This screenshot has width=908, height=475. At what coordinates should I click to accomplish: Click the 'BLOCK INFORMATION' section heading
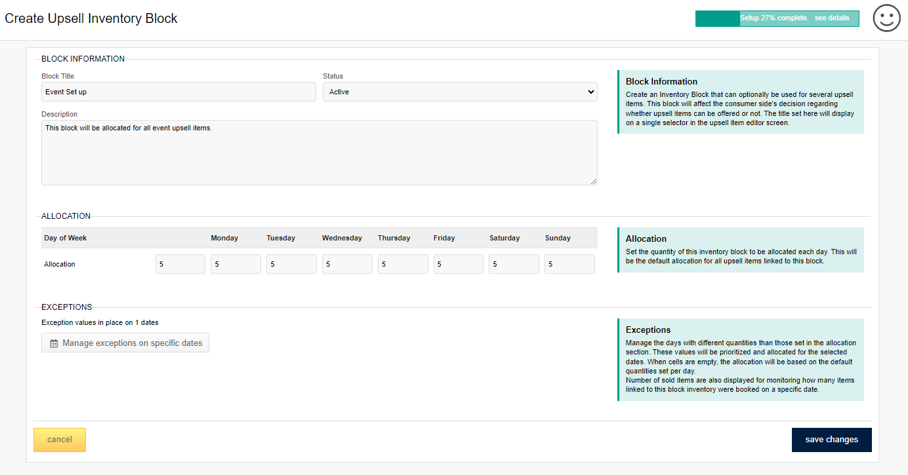(83, 59)
